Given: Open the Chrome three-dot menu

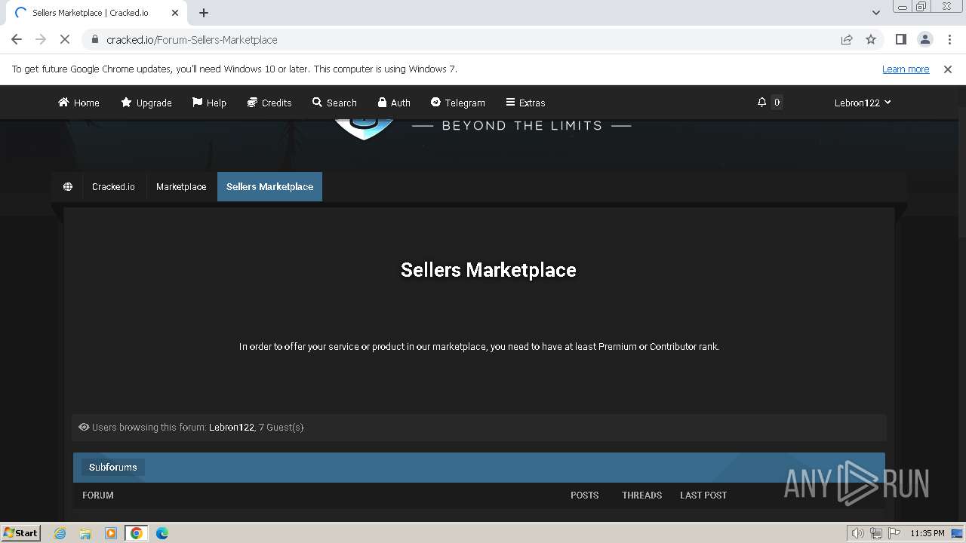Looking at the screenshot, I should [x=948, y=39].
